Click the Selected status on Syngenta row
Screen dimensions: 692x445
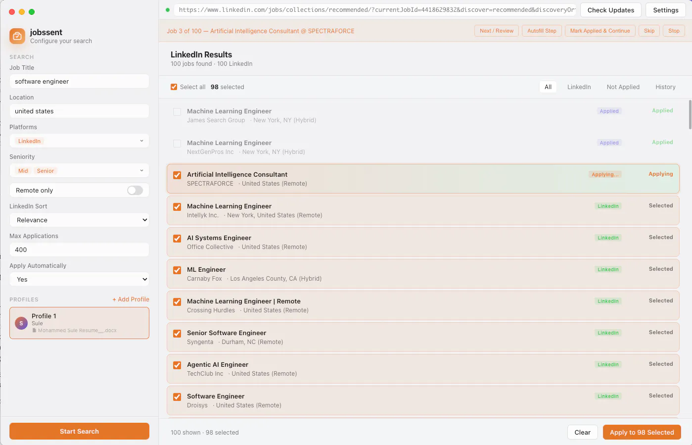(661, 332)
